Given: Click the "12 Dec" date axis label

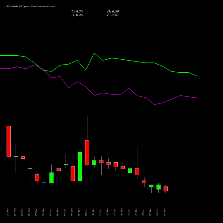Looking at the screenshot, I should coord(107,212).
